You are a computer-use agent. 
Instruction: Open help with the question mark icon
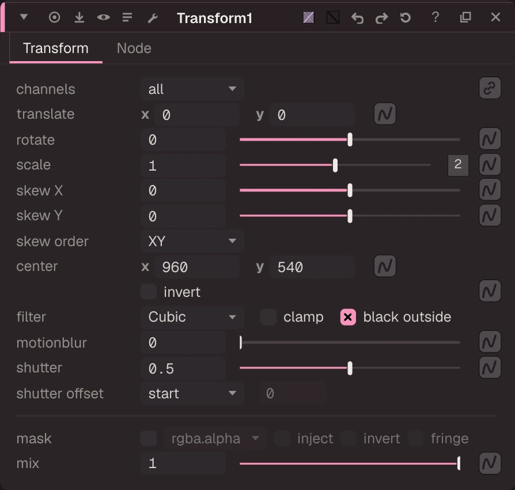pyautogui.click(x=435, y=17)
